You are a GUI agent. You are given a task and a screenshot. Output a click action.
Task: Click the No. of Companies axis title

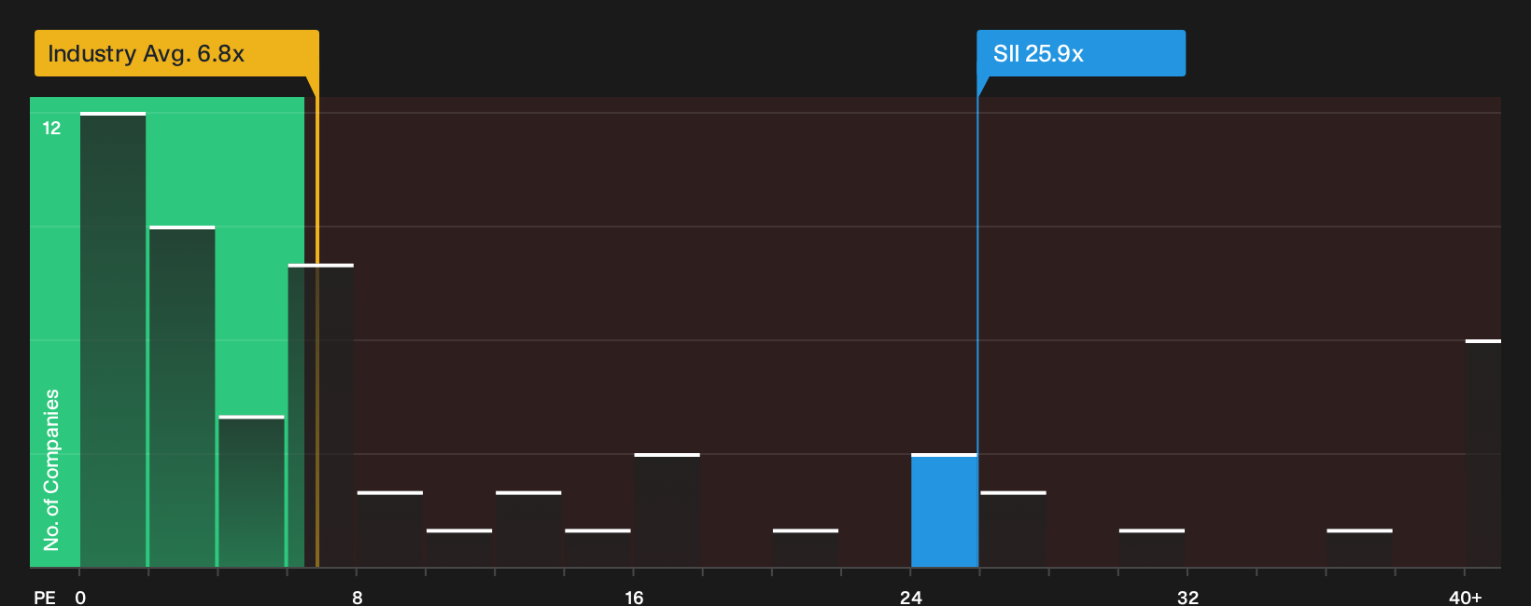tap(51, 470)
